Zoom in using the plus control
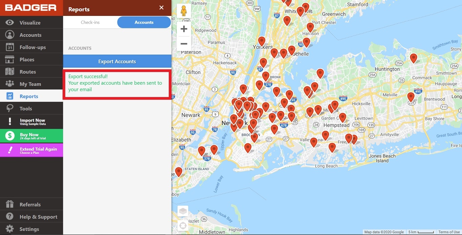The height and width of the screenshot is (235, 462). (x=184, y=29)
